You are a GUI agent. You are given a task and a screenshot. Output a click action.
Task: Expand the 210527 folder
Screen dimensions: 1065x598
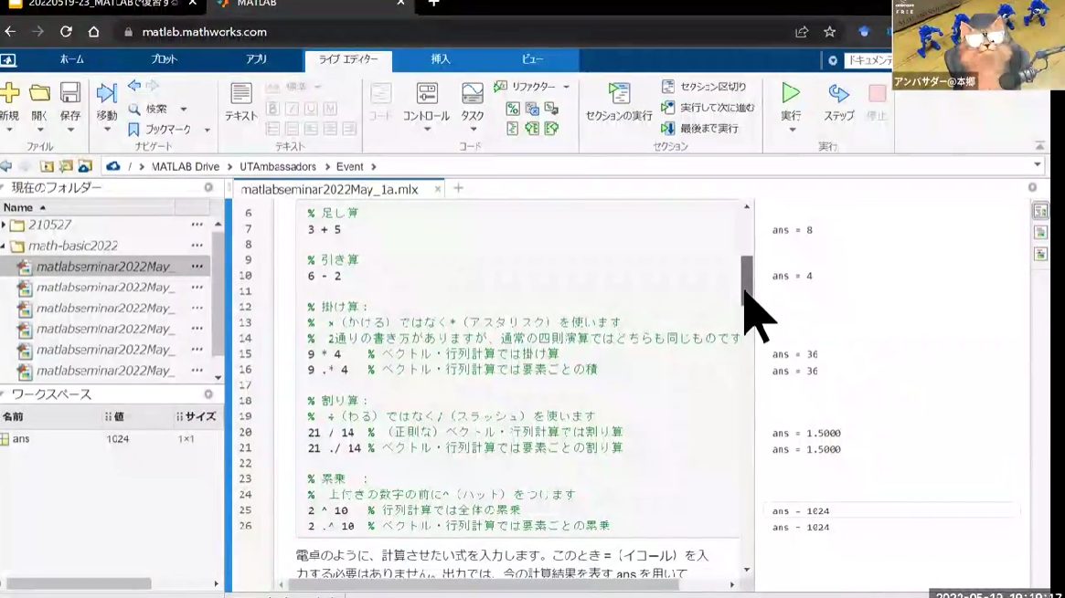tap(4, 226)
